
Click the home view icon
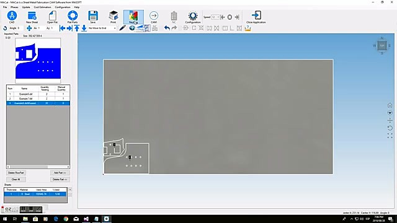390,105
